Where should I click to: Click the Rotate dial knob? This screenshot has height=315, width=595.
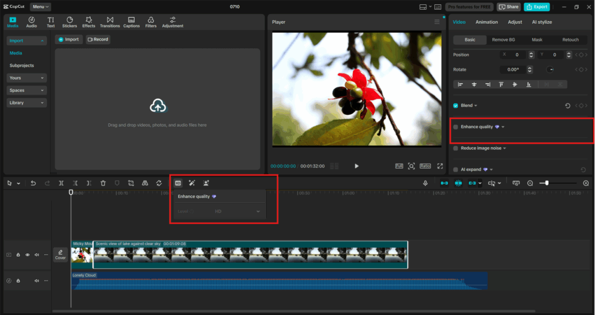point(550,70)
